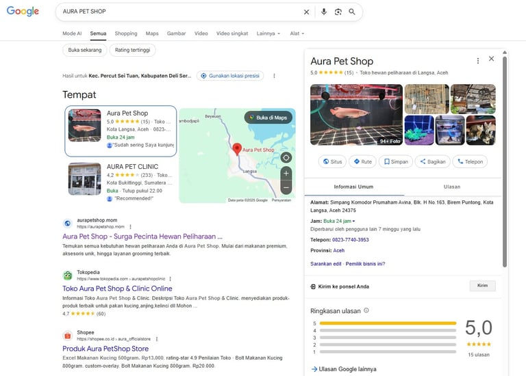Click the Situs button
The height and width of the screenshot is (376, 526).
332,162
